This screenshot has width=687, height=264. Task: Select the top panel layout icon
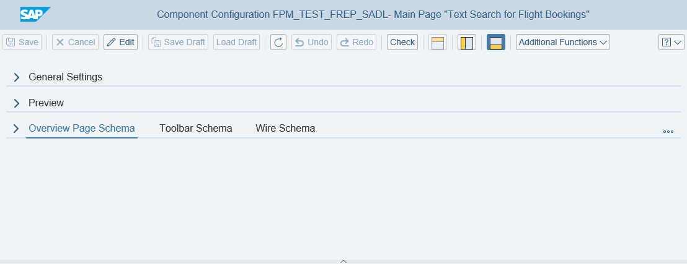pyautogui.click(x=438, y=43)
